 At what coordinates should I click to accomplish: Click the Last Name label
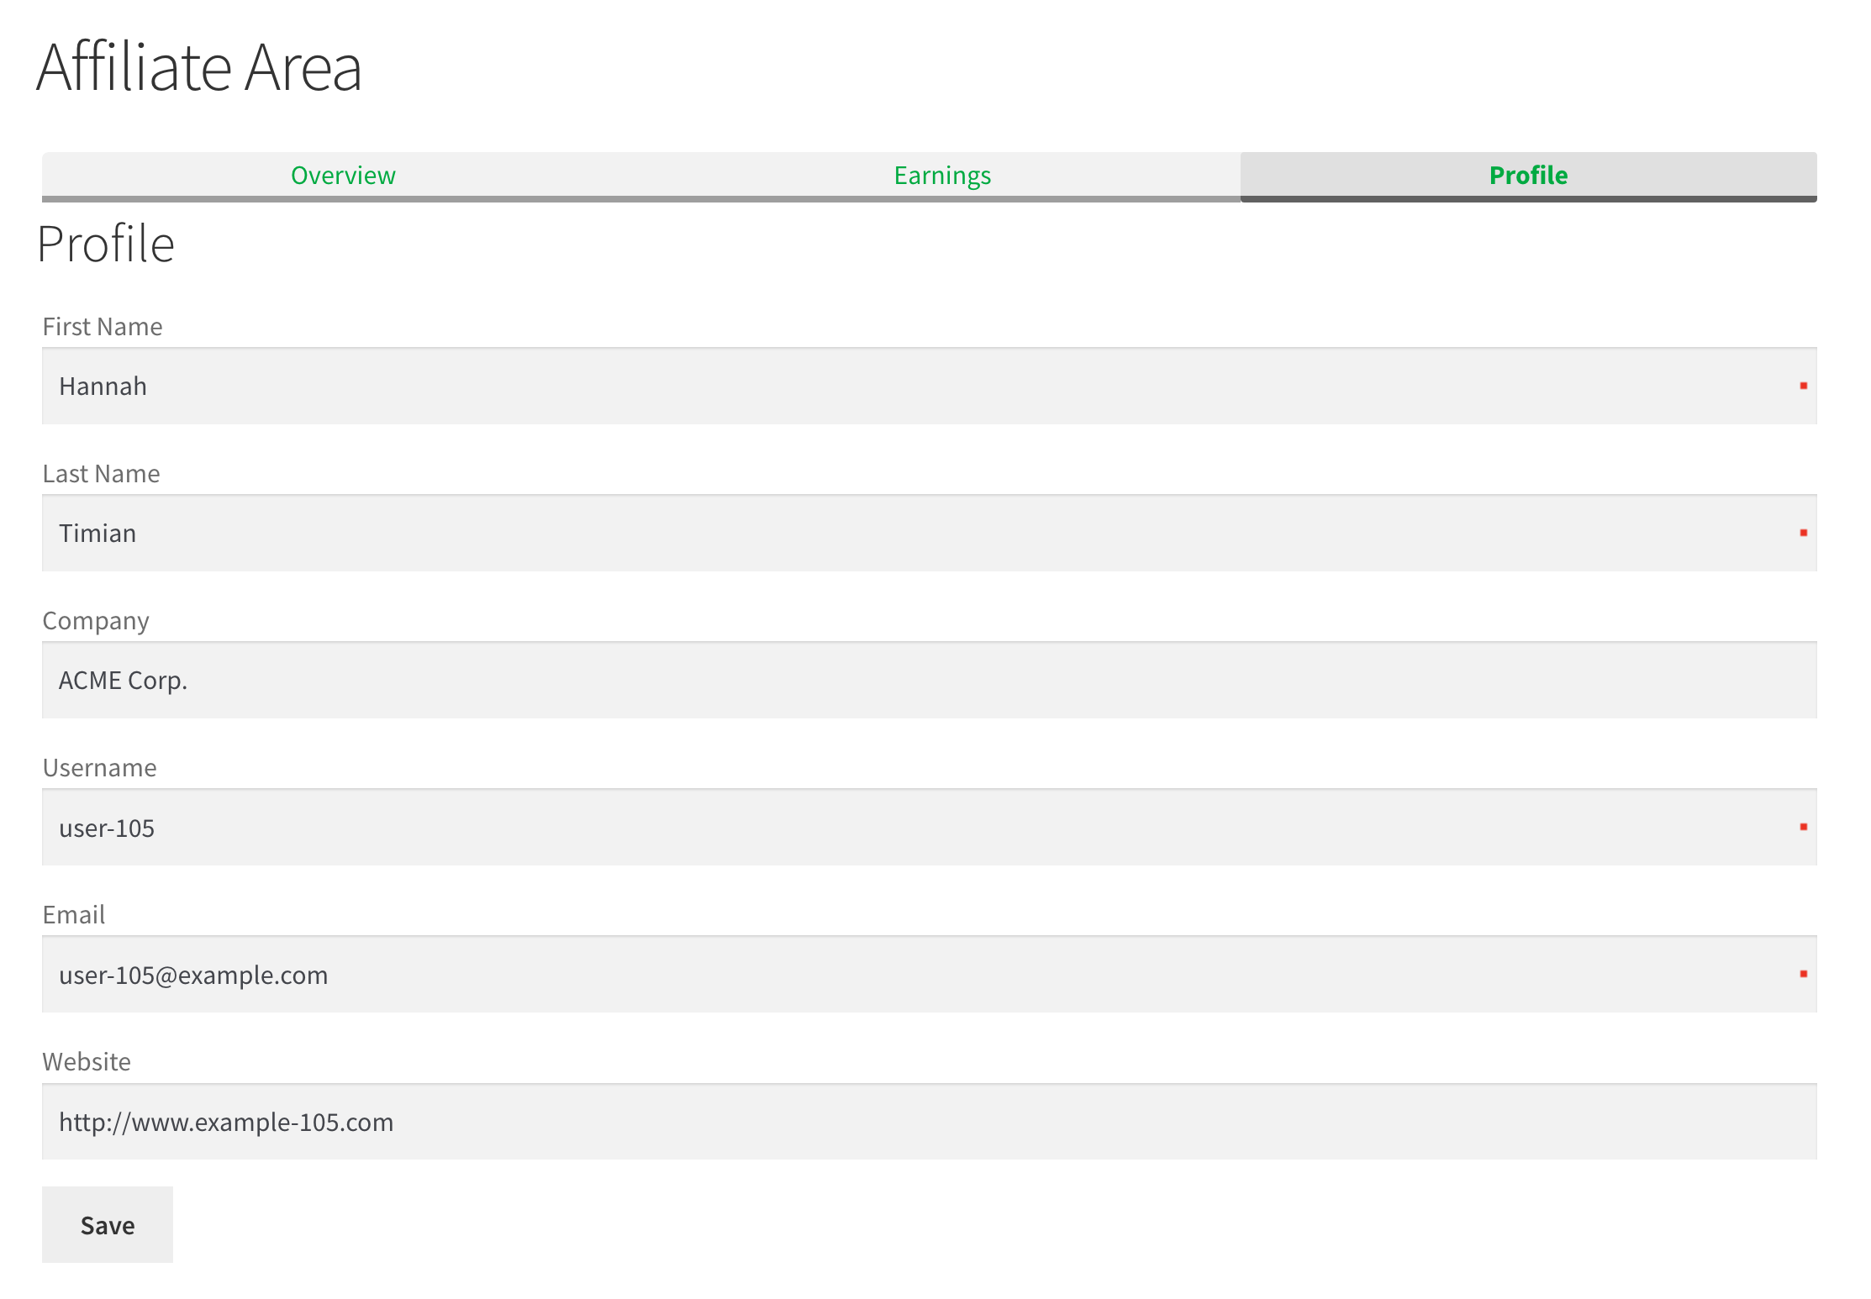(x=101, y=474)
